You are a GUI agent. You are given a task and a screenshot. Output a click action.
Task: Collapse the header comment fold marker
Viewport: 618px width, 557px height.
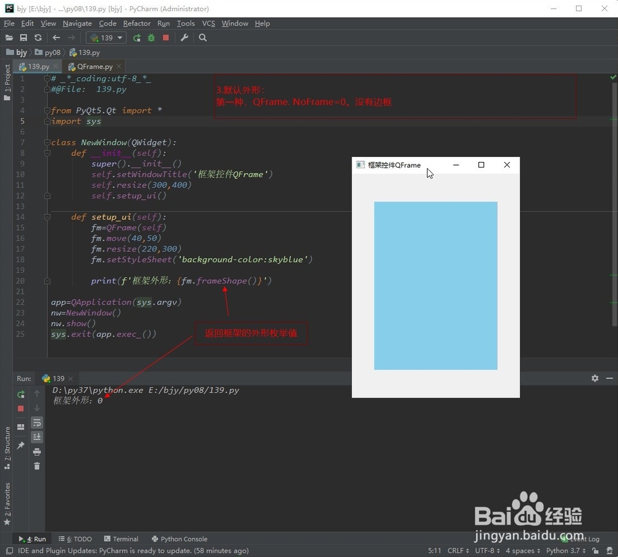click(x=47, y=79)
